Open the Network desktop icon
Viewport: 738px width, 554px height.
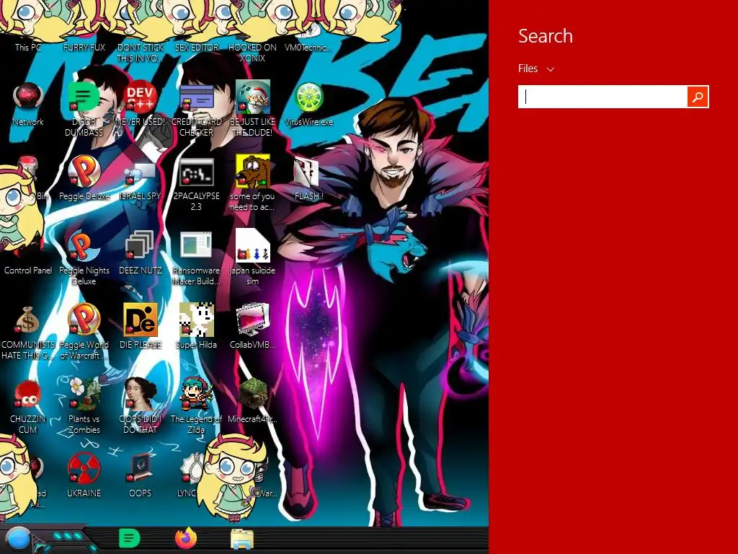(28, 97)
